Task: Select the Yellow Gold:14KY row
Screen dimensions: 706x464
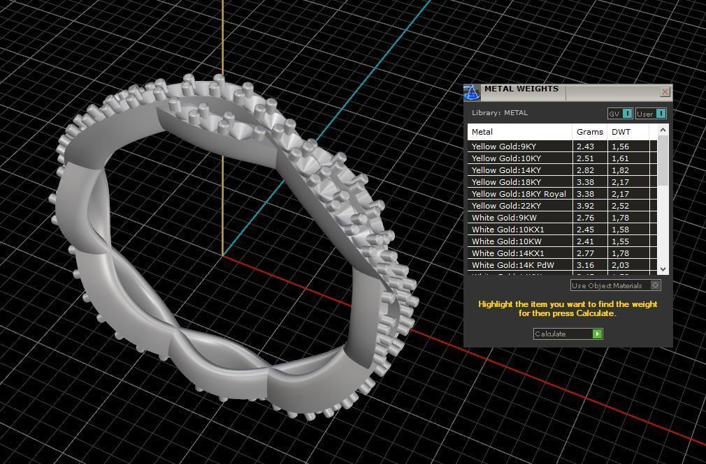Action: click(563, 170)
